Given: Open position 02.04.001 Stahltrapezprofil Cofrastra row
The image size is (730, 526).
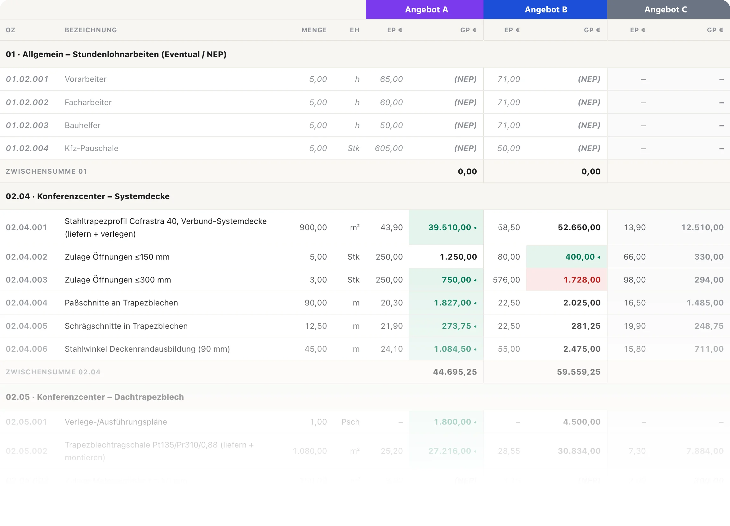Looking at the screenshot, I should click(365, 227).
